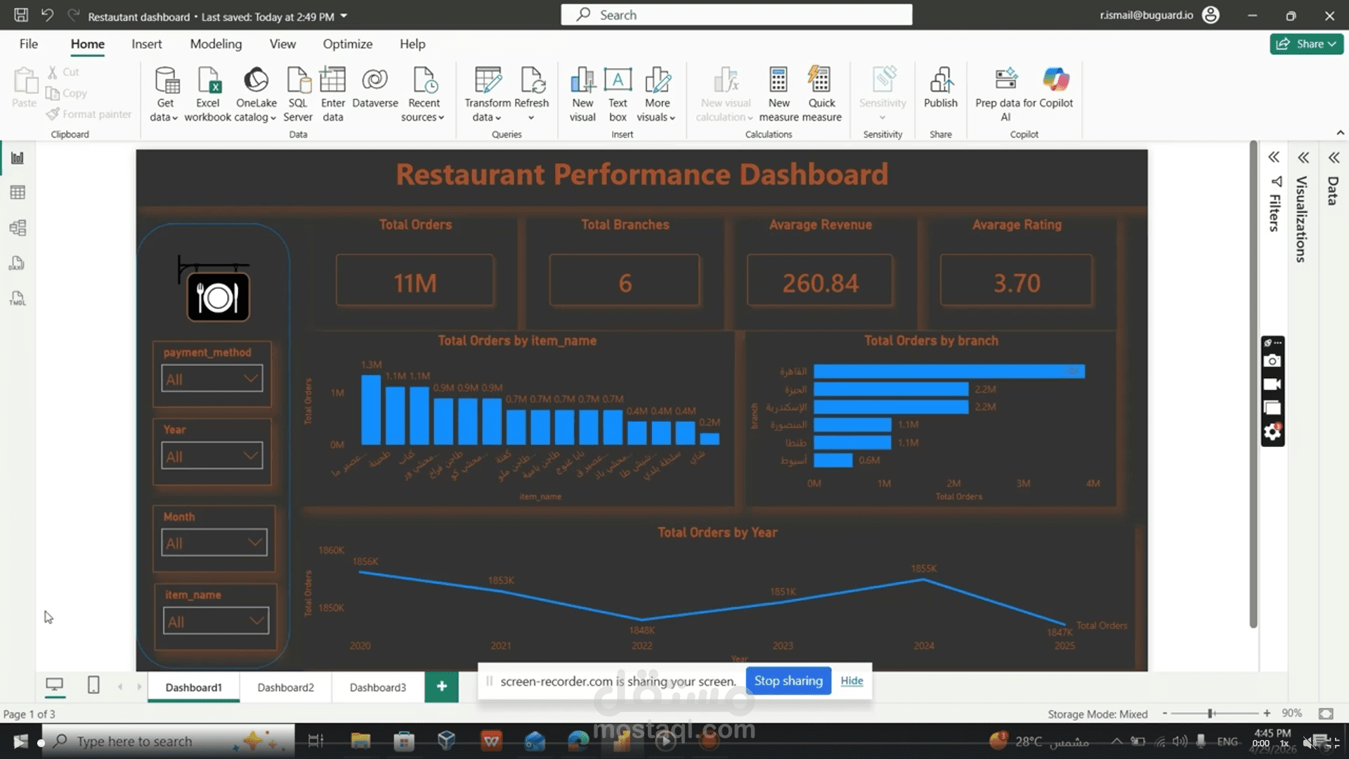Switch to mobile layout view

93,685
